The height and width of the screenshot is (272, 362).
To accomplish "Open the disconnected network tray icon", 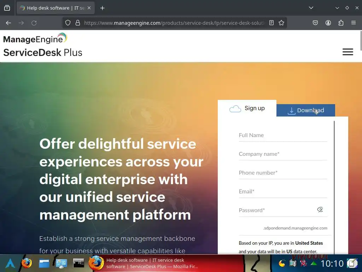I will (303, 263).
